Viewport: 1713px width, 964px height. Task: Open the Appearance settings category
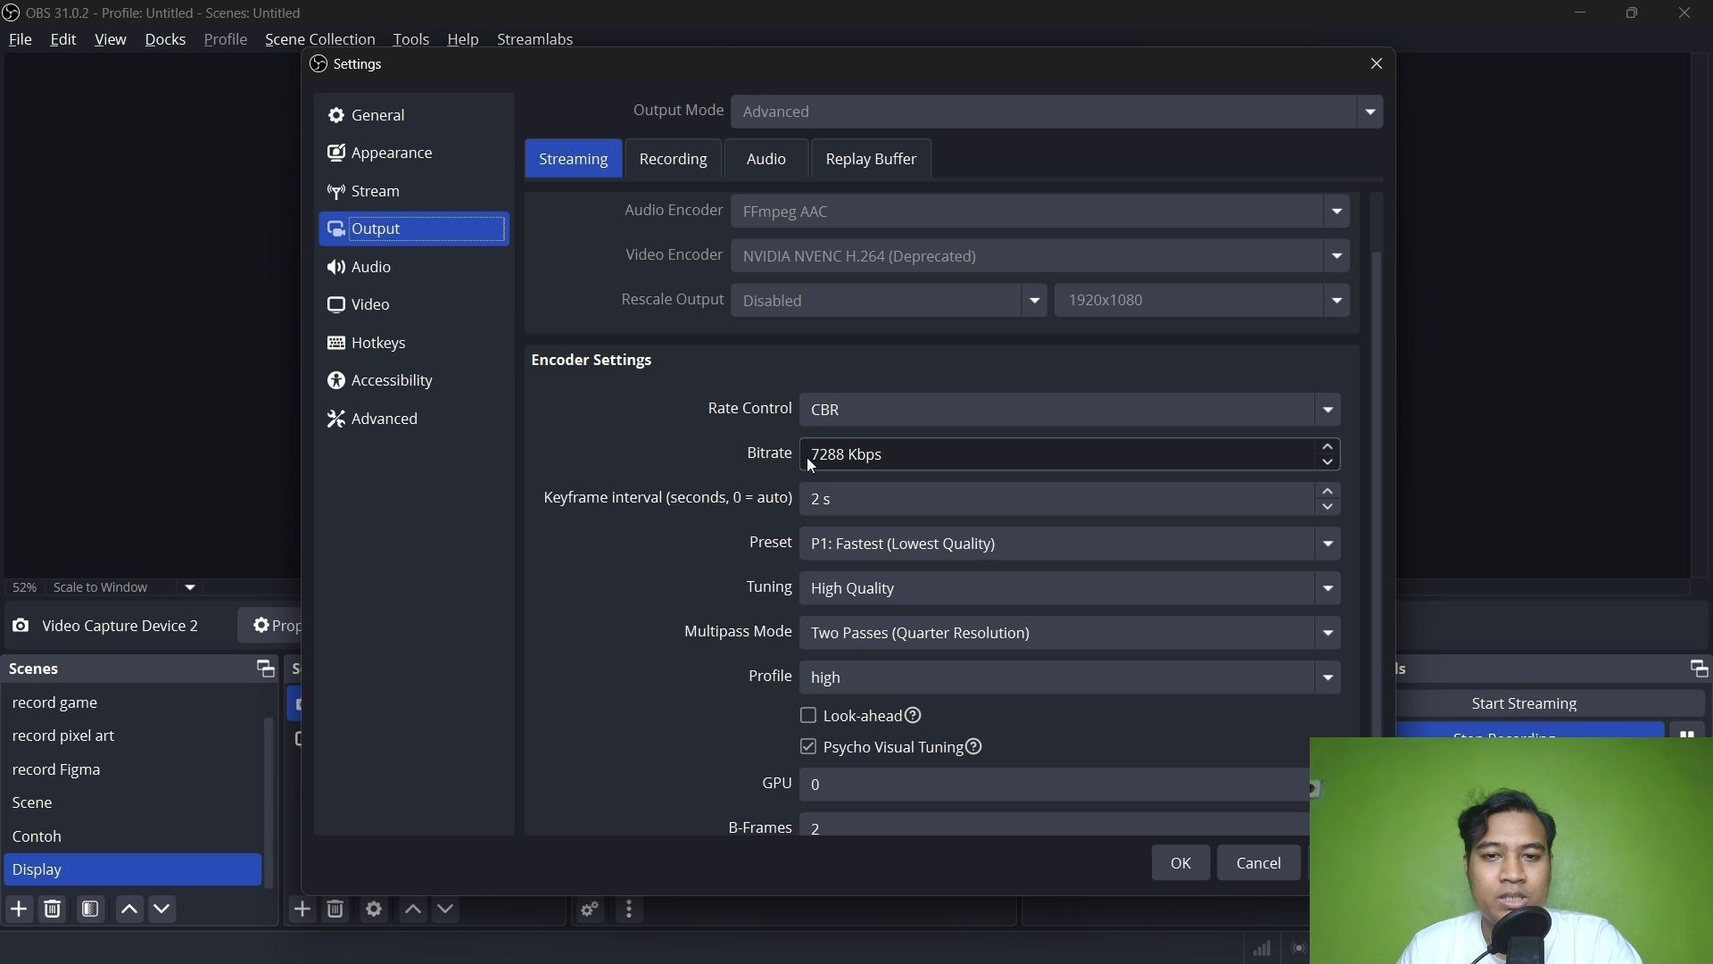click(x=413, y=154)
